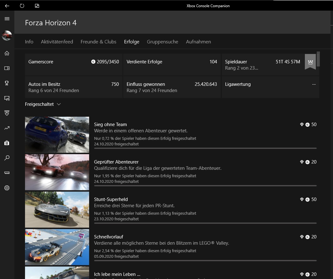
Task: Go back with the arrow icon
Action: (7, 6)
